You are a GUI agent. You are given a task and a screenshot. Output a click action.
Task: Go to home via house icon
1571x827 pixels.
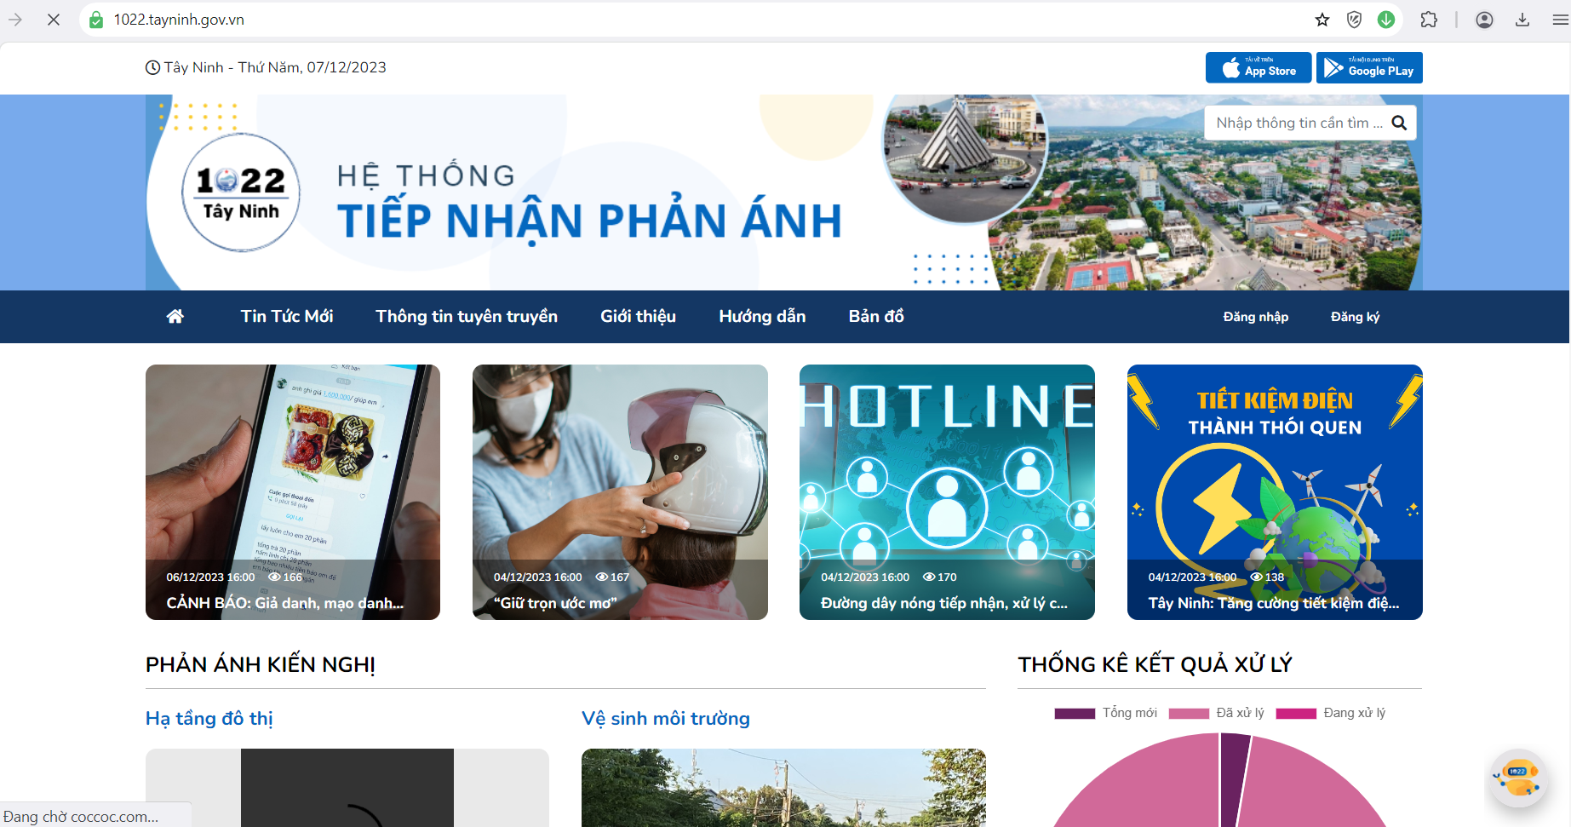(x=175, y=317)
